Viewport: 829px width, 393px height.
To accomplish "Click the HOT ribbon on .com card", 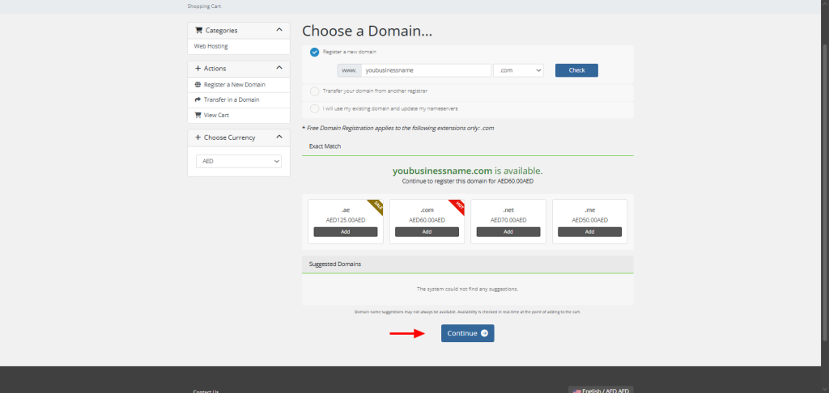I will pos(458,205).
